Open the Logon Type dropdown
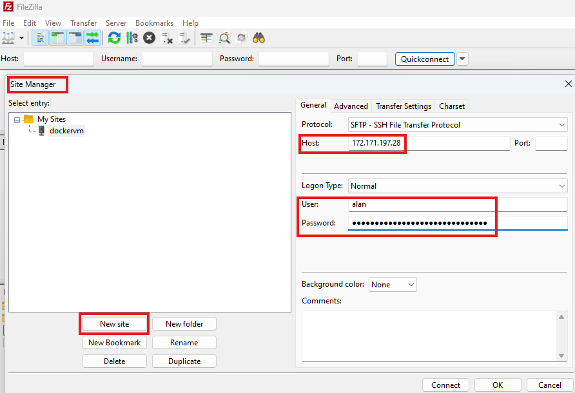This screenshot has width=575, height=393. [x=458, y=186]
